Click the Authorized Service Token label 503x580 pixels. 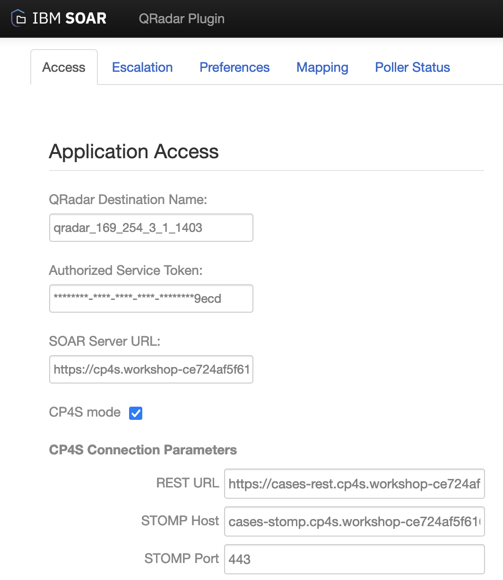[x=126, y=270]
